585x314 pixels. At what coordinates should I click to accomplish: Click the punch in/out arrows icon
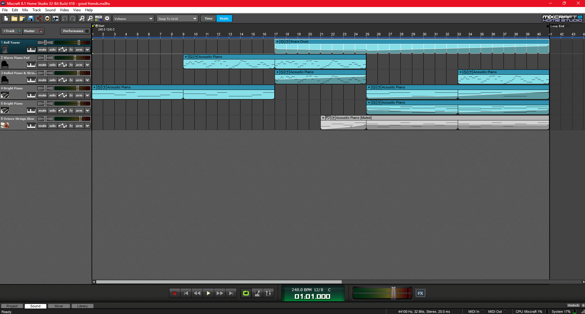[x=268, y=293]
